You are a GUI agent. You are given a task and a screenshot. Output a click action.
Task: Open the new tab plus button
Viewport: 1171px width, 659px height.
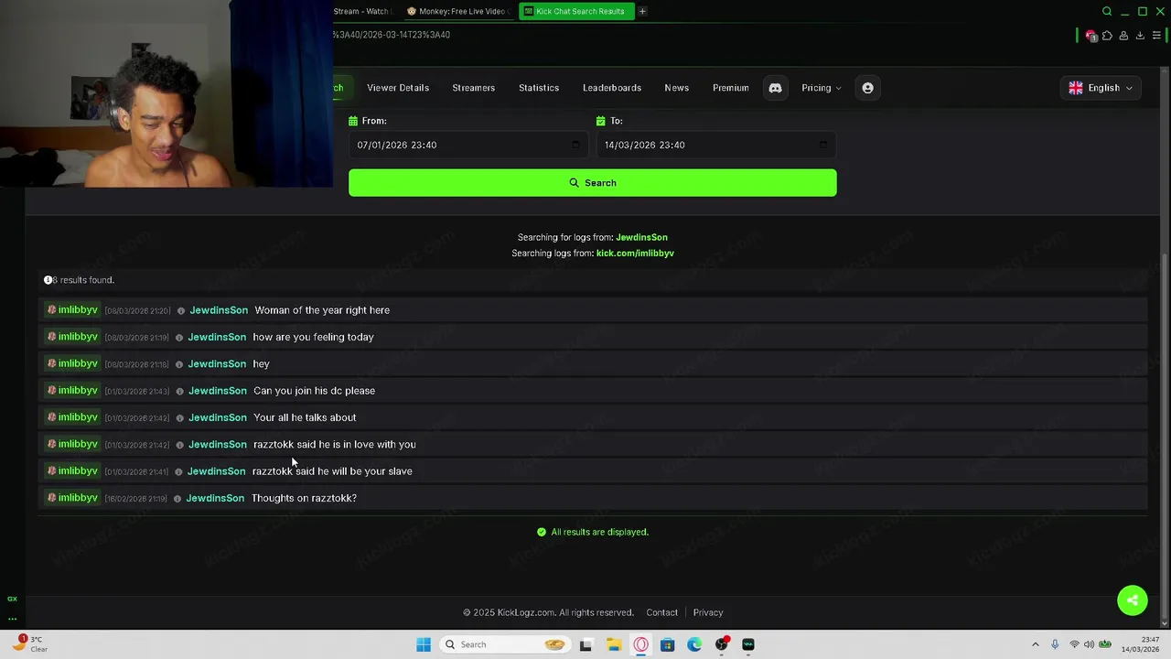[x=642, y=11]
